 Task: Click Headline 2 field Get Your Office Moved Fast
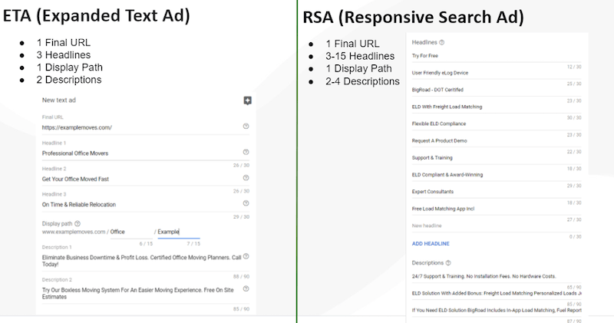pos(146,179)
